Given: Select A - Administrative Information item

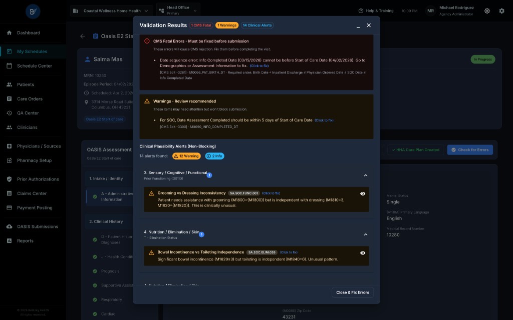Looking at the screenshot, I should pyautogui.click(x=110, y=196).
